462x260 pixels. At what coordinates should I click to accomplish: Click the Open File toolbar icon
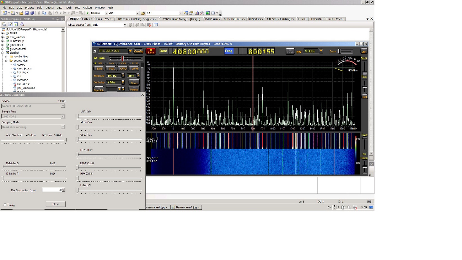(x=21, y=13)
